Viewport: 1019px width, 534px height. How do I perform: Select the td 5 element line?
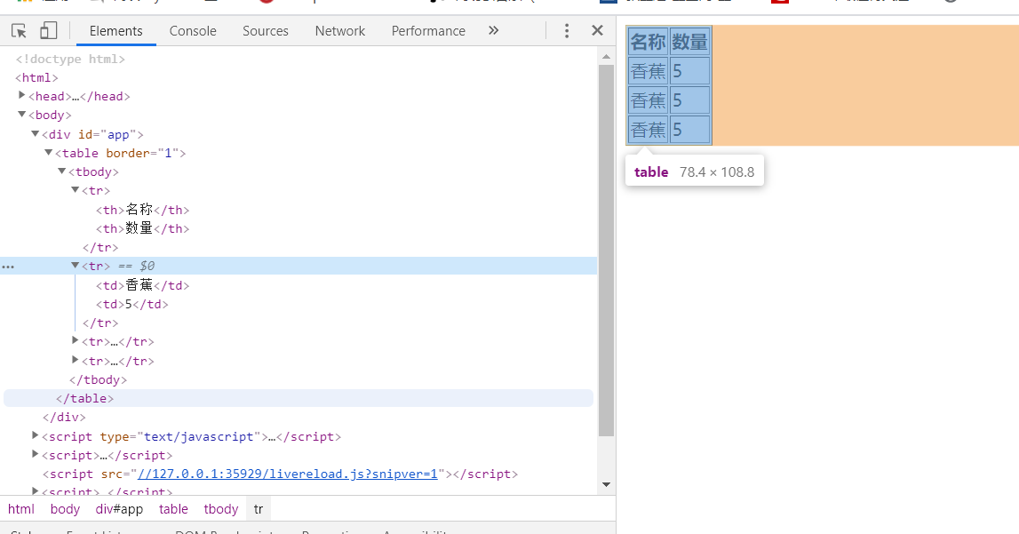pos(131,304)
